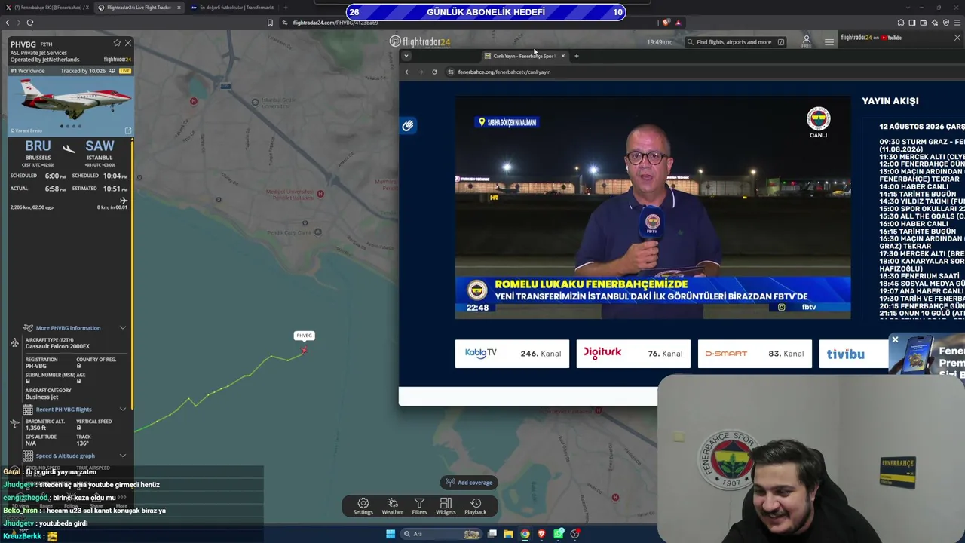The height and width of the screenshot is (543, 965).
Task: Toggle the browser sidebar panel
Action: coord(912,23)
